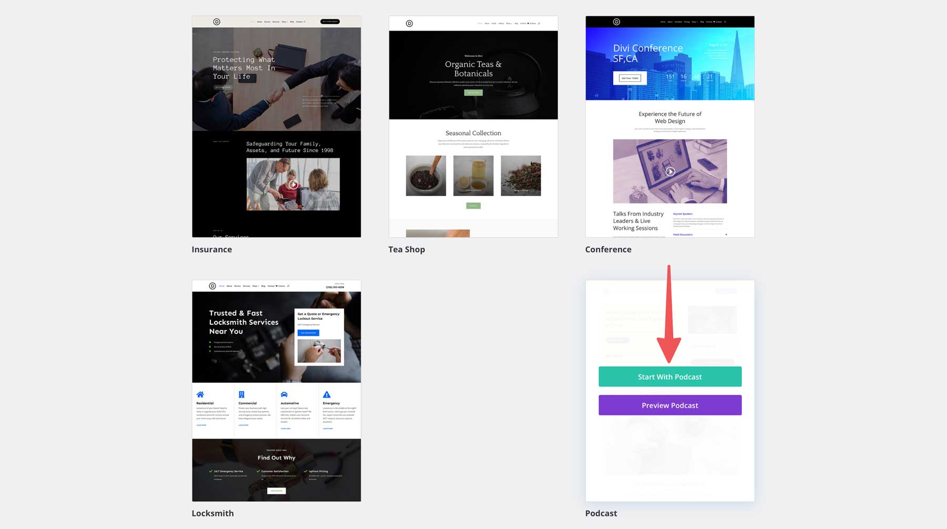Viewport: 947px width, 529px height.
Task: Click the house icon above Residential in Locksmith
Action: coord(200,394)
